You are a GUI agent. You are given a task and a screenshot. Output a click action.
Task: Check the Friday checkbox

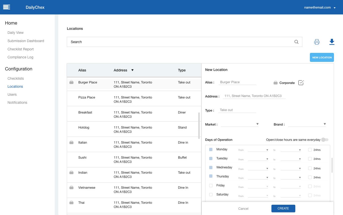click(x=211, y=185)
